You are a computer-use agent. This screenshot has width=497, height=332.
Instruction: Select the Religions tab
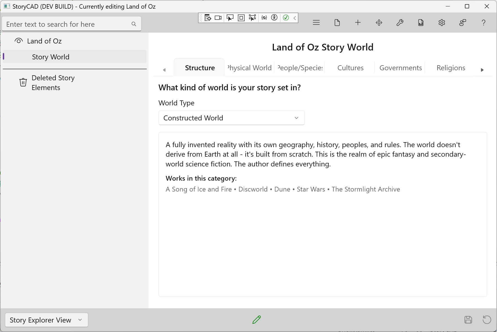pyautogui.click(x=451, y=68)
